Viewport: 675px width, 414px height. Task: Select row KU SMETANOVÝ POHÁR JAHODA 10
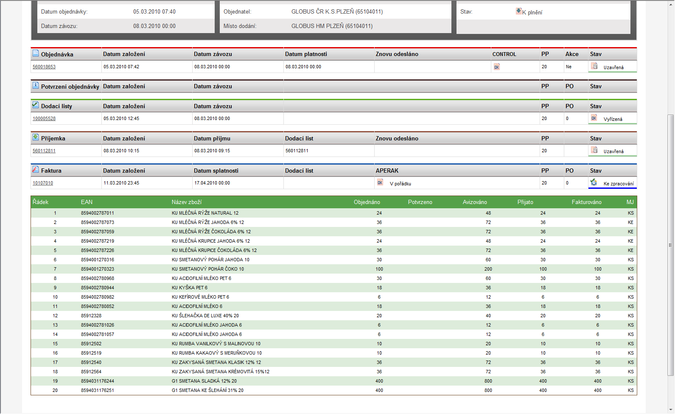coord(334,260)
